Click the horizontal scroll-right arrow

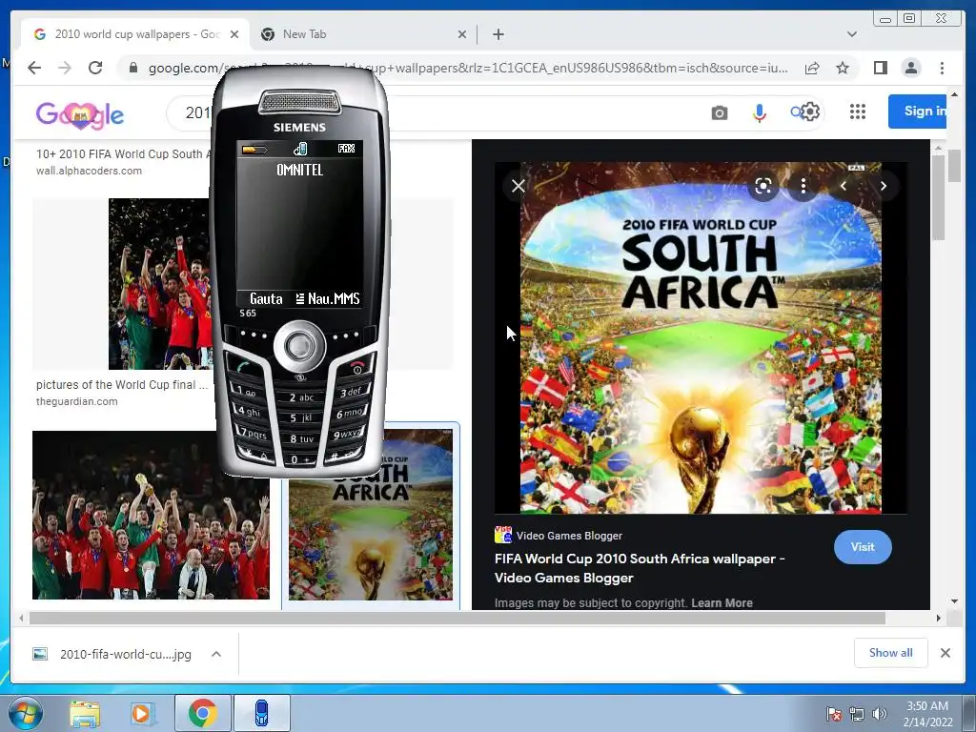click(x=939, y=618)
